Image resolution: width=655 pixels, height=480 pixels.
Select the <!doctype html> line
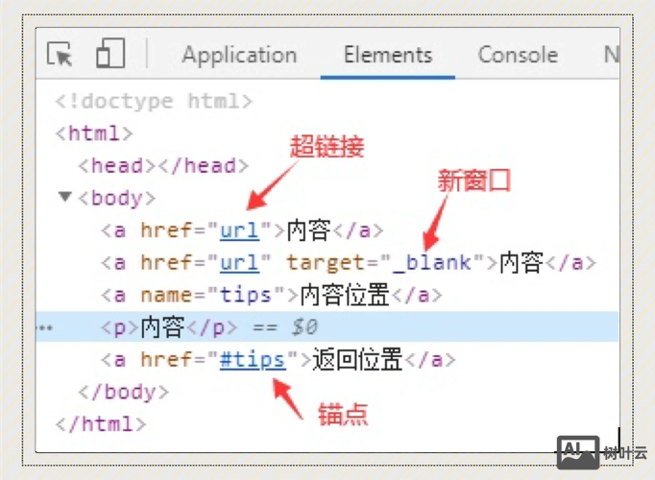[x=154, y=101]
